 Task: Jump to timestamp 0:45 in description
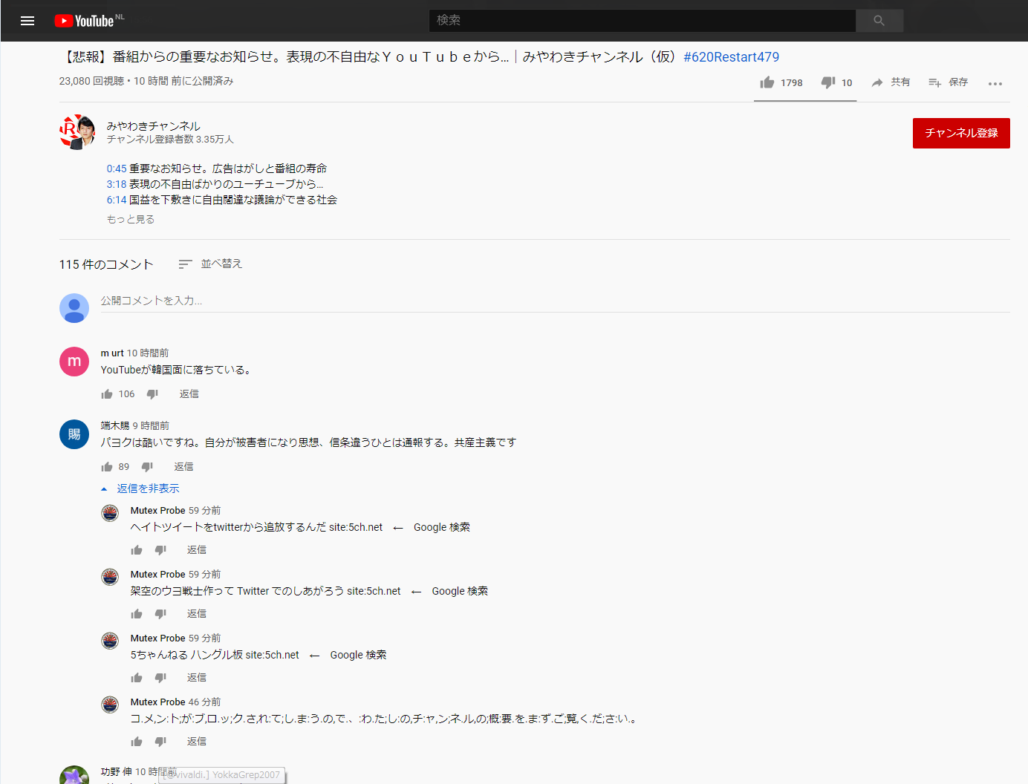click(117, 169)
